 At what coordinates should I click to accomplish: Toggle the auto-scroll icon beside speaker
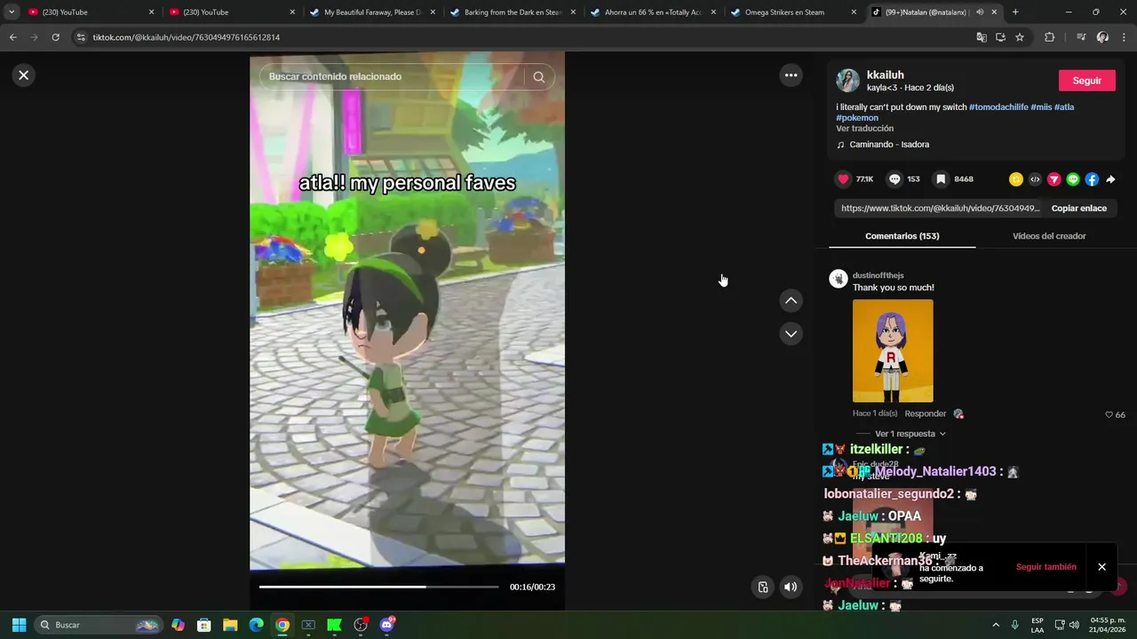click(762, 587)
